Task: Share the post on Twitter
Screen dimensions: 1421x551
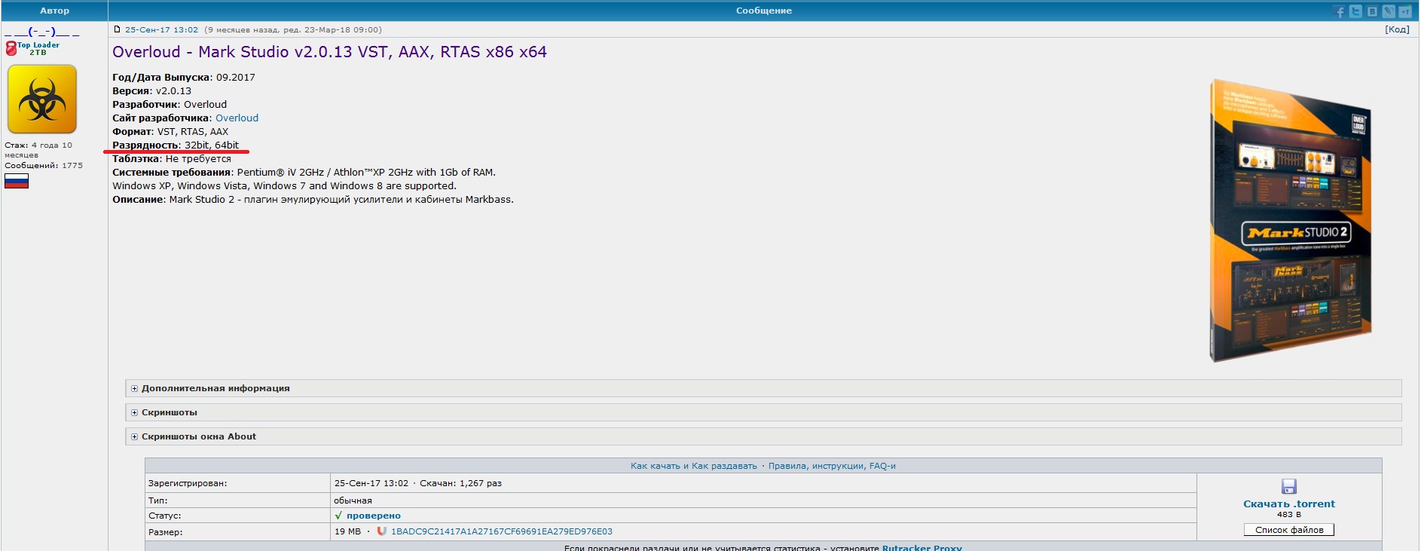Action: (x=1355, y=11)
